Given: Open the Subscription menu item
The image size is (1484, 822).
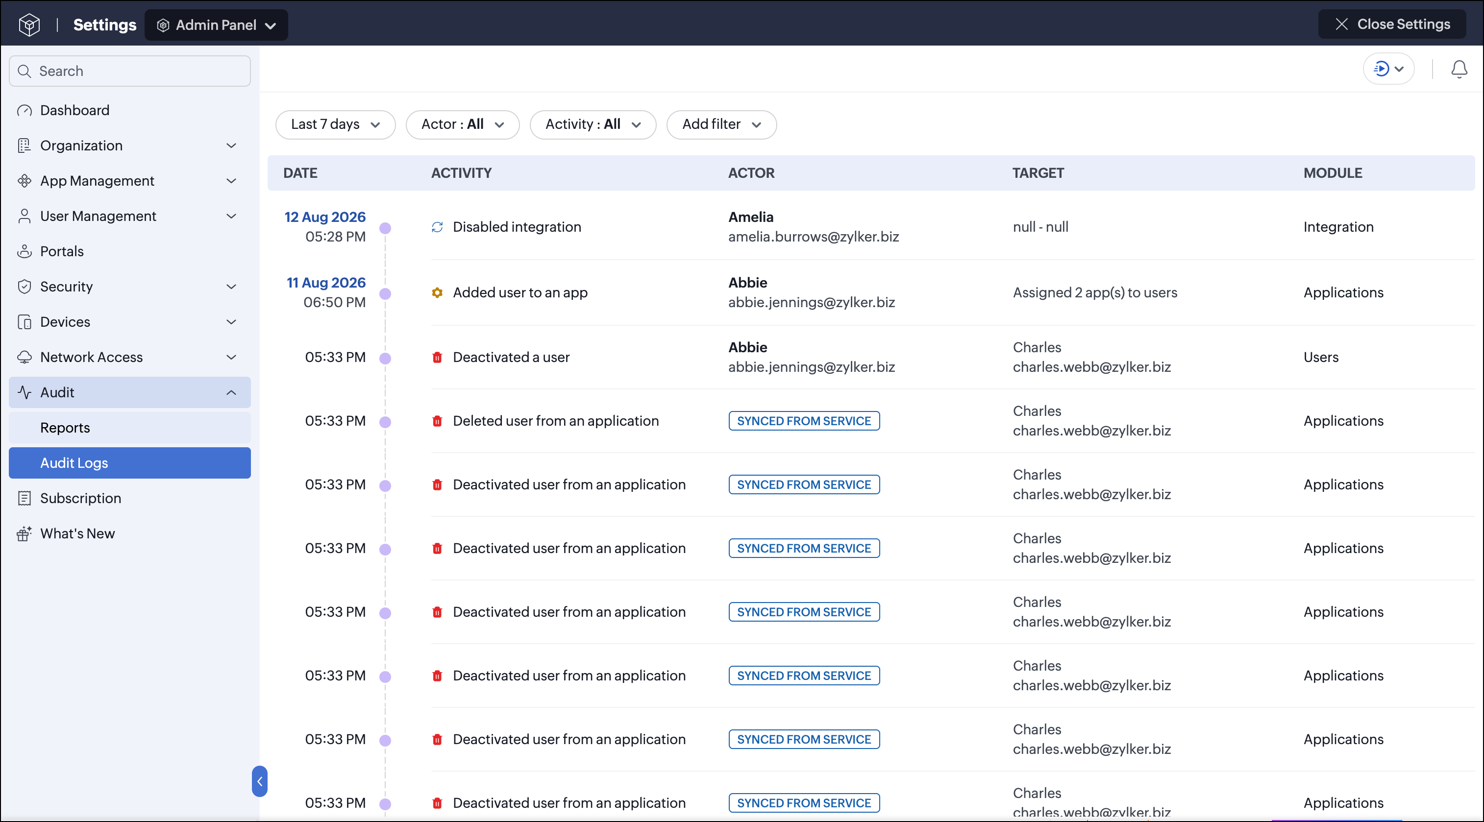Looking at the screenshot, I should [x=129, y=499].
